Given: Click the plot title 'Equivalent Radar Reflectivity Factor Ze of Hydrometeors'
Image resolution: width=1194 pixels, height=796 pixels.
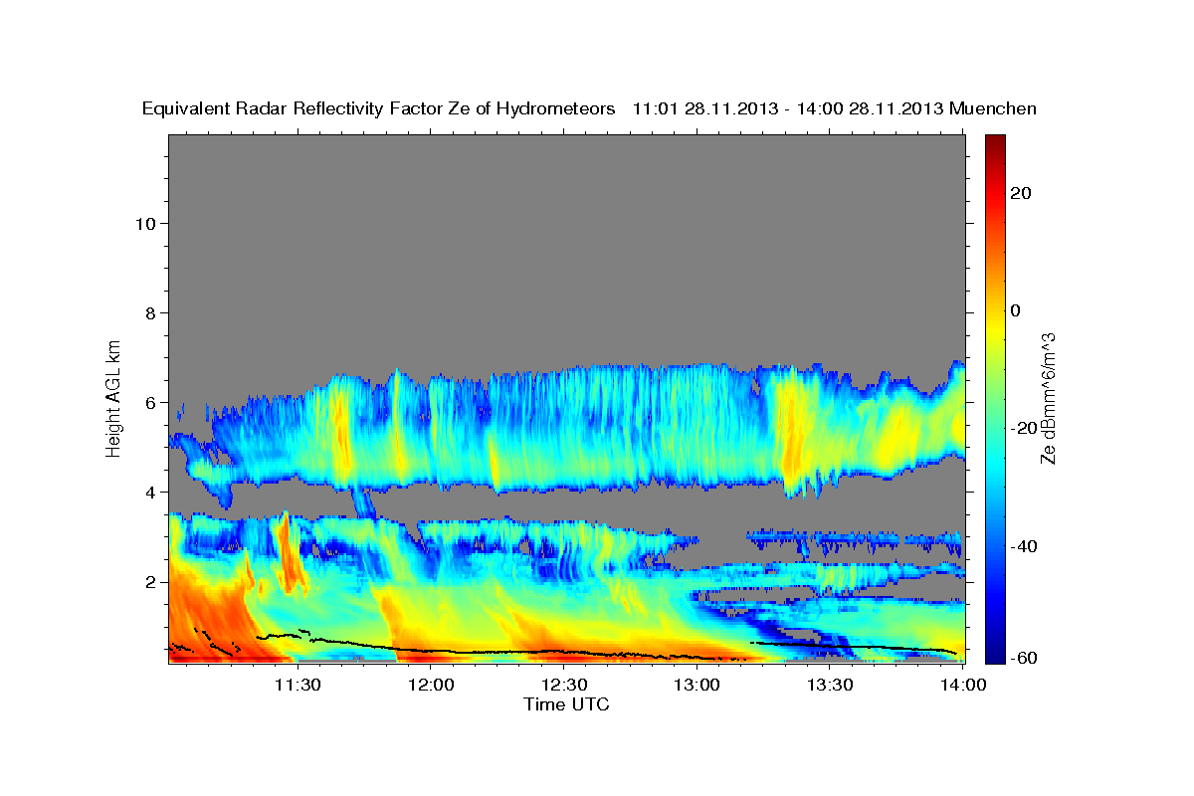Looking at the screenshot, I should (379, 109).
